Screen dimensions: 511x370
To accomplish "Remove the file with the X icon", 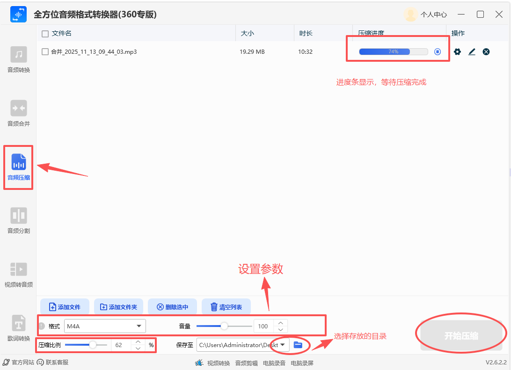I will (x=486, y=52).
